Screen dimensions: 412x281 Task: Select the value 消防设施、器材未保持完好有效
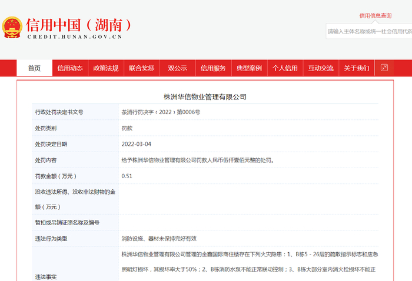pyautogui.click(x=159, y=239)
